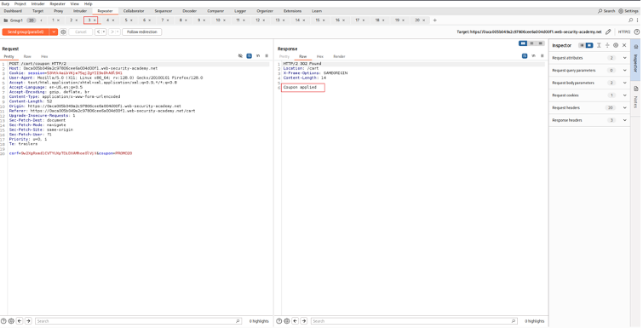
Task: Open Request search settings gear
Action: [x=11, y=321]
